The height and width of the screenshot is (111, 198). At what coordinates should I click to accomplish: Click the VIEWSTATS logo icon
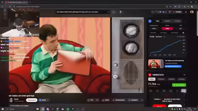(150, 75)
